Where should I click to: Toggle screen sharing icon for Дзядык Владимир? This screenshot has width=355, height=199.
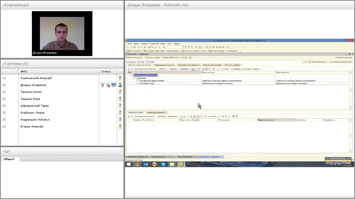click(114, 85)
